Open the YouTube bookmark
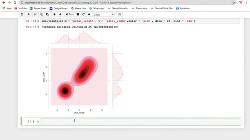 pyautogui.click(x=21, y=9)
